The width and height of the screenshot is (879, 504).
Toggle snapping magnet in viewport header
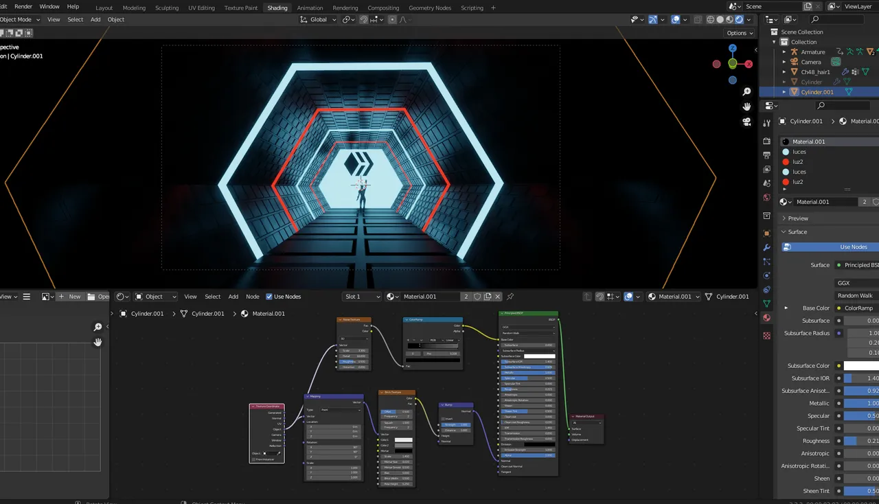pos(364,20)
